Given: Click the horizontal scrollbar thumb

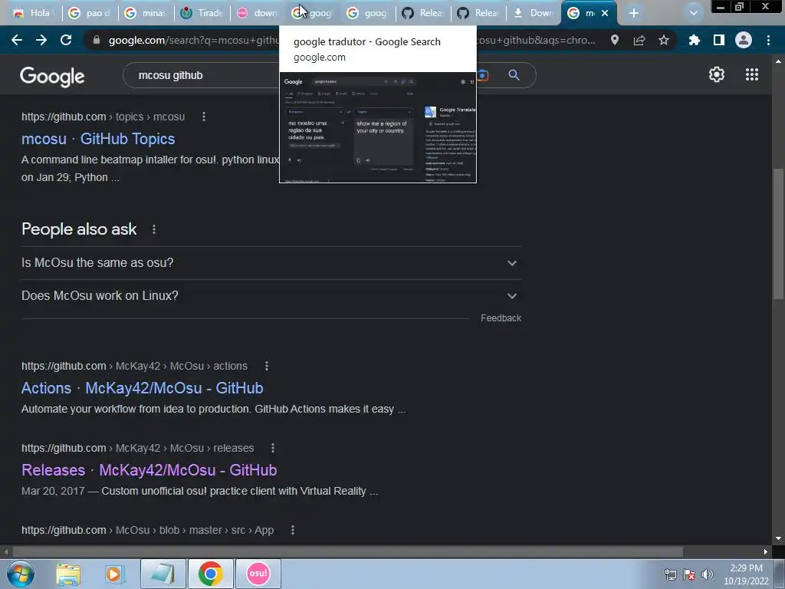Looking at the screenshot, I should click(x=348, y=552).
